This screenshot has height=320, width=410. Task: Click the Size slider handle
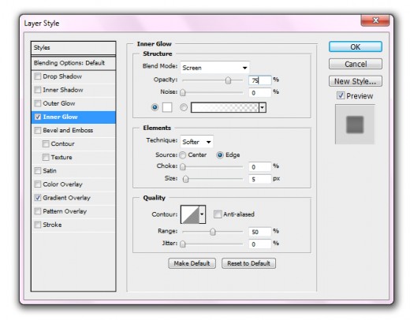(185, 179)
